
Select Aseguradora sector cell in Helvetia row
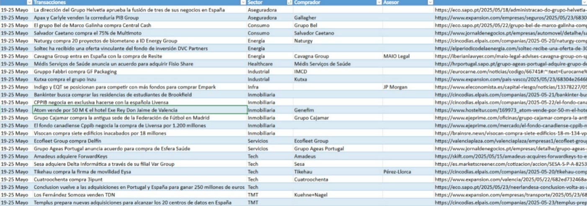270,10
